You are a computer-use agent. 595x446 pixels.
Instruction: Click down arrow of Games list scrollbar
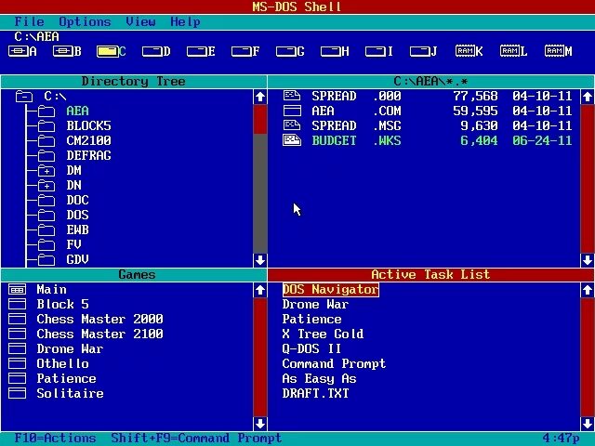point(260,423)
